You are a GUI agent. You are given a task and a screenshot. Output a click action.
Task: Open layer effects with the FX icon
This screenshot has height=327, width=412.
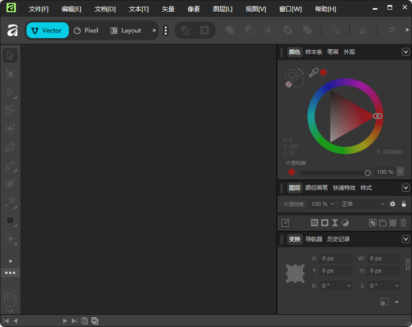(x=315, y=222)
